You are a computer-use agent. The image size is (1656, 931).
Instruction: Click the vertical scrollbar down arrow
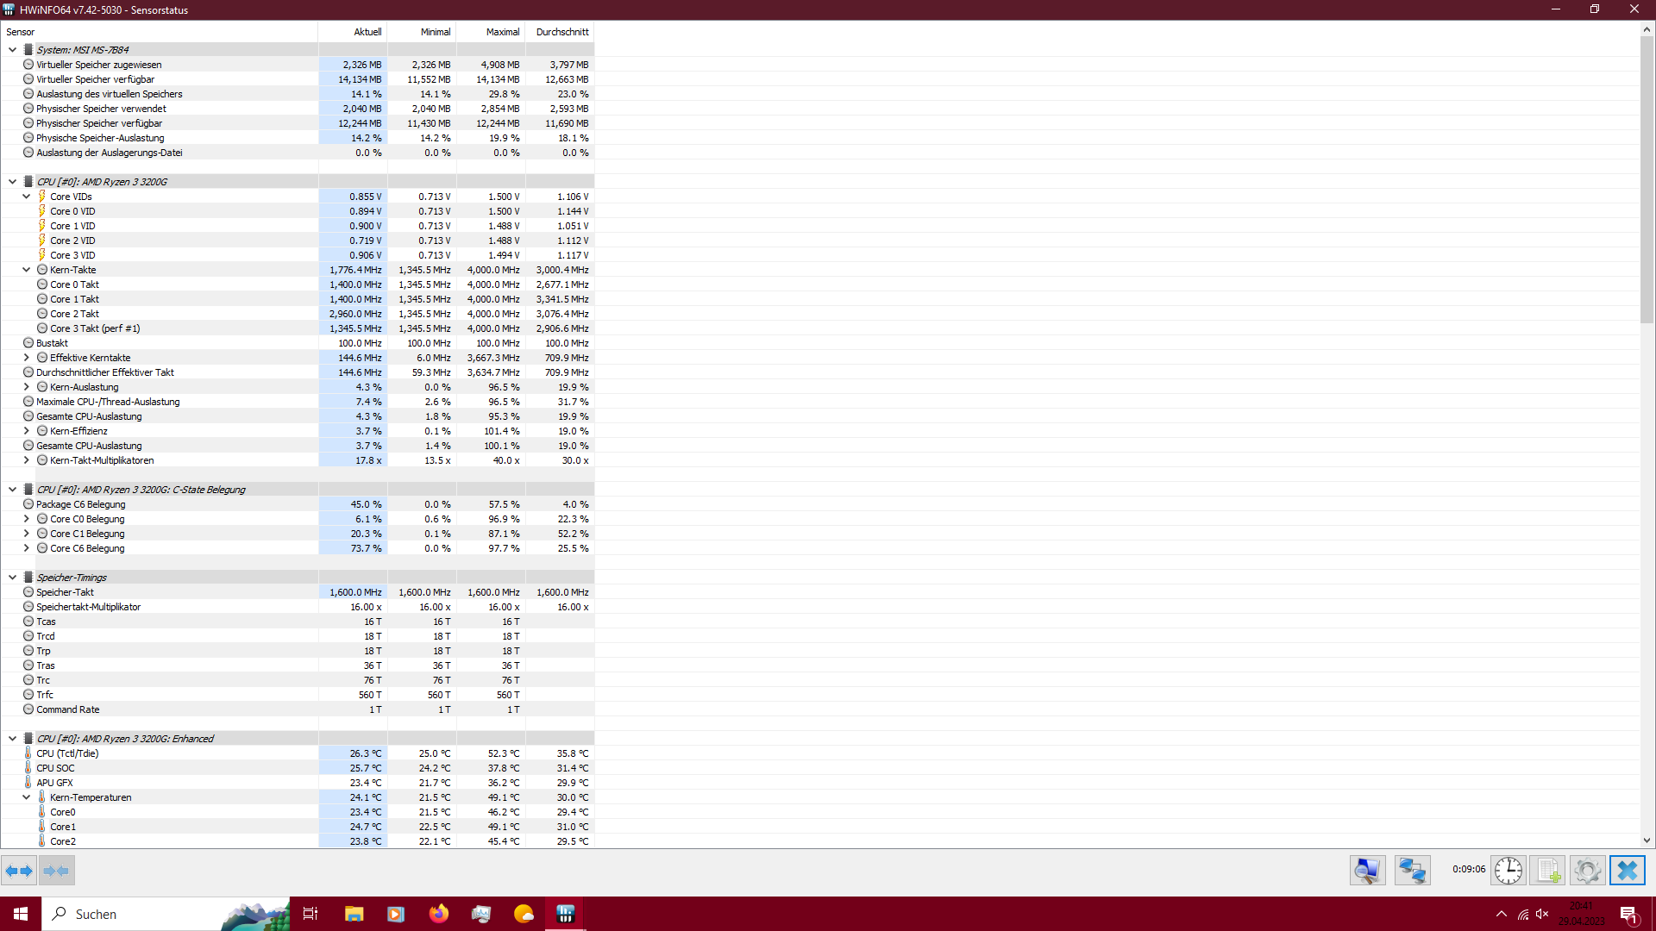coord(1646,840)
